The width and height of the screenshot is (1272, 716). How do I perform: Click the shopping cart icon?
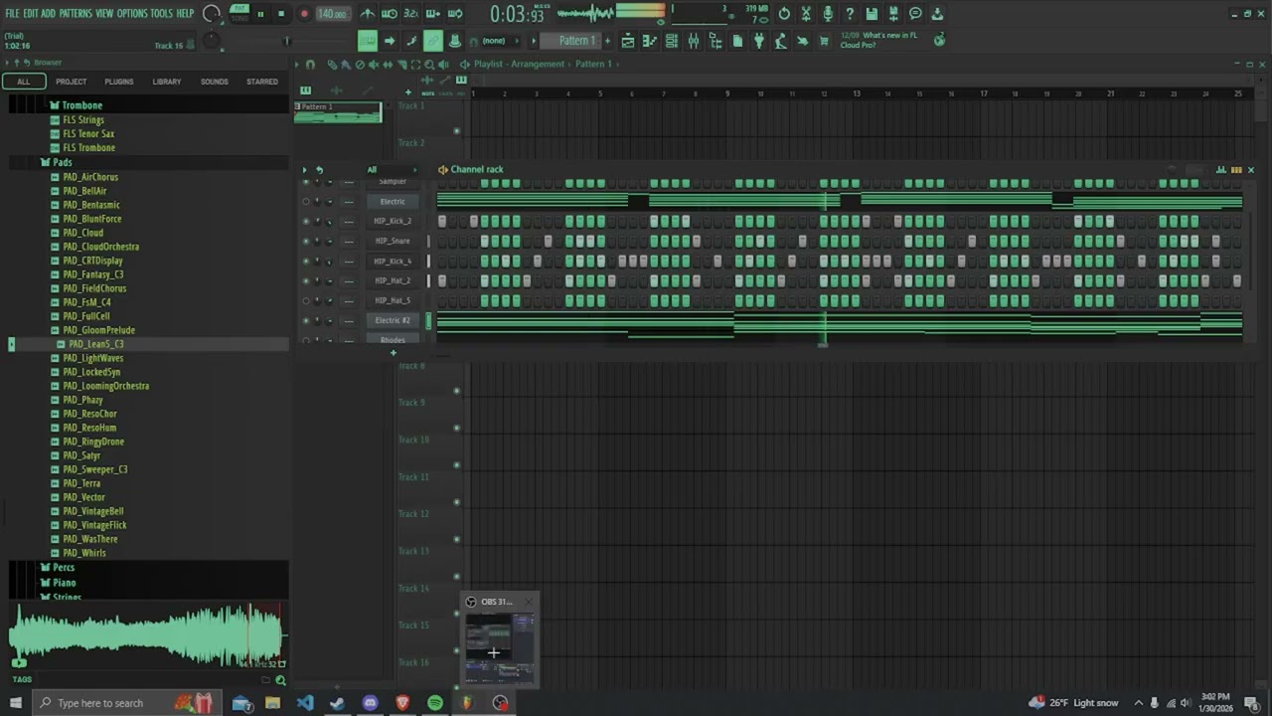823,41
